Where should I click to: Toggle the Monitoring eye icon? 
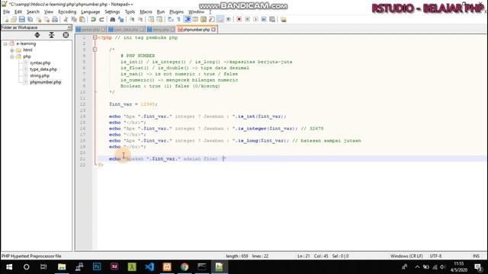(229, 20)
